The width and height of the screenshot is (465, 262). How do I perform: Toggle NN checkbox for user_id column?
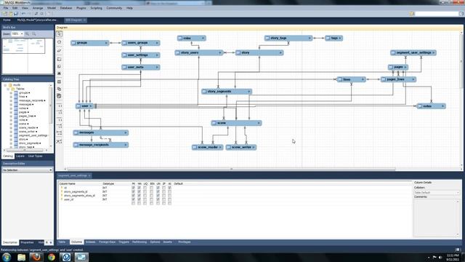coord(139,199)
